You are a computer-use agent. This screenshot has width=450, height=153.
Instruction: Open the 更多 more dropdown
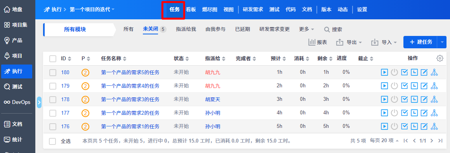pyautogui.click(x=306, y=29)
